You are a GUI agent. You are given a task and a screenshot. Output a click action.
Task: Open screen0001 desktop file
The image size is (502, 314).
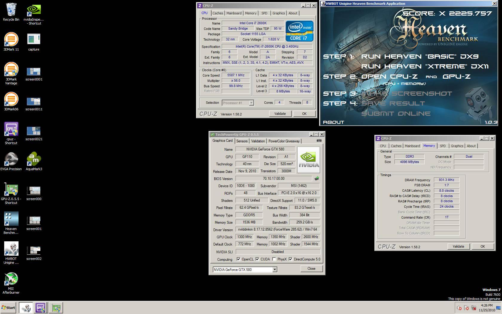coord(34,74)
